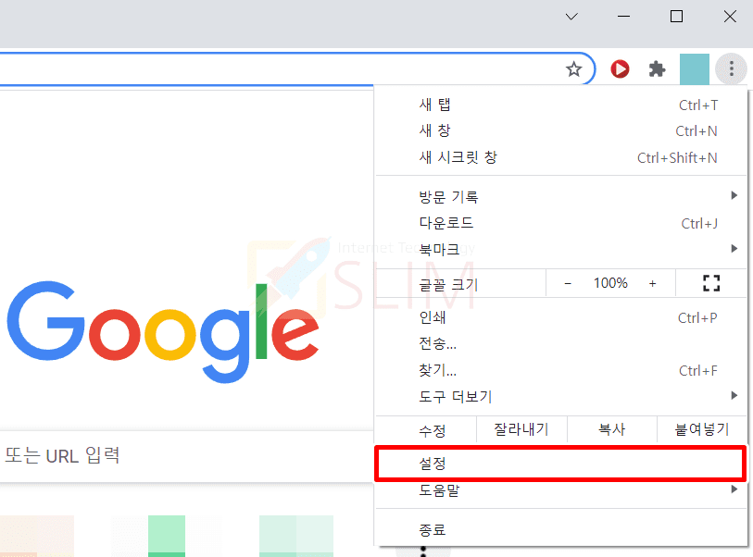Viewport: 753px width, 557px height.
Task: Click the 100% zoom level value
Action: (610, 283)
